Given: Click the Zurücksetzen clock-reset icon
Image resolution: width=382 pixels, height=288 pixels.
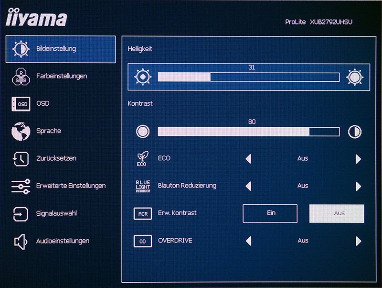Looking at the screenshot, I should (x=21, y=159).
